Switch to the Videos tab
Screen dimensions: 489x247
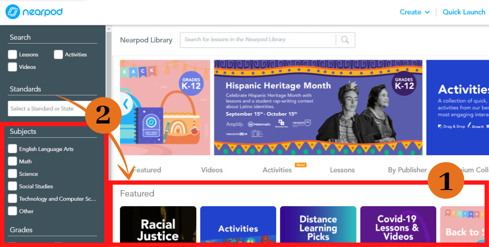coord(212,170)
